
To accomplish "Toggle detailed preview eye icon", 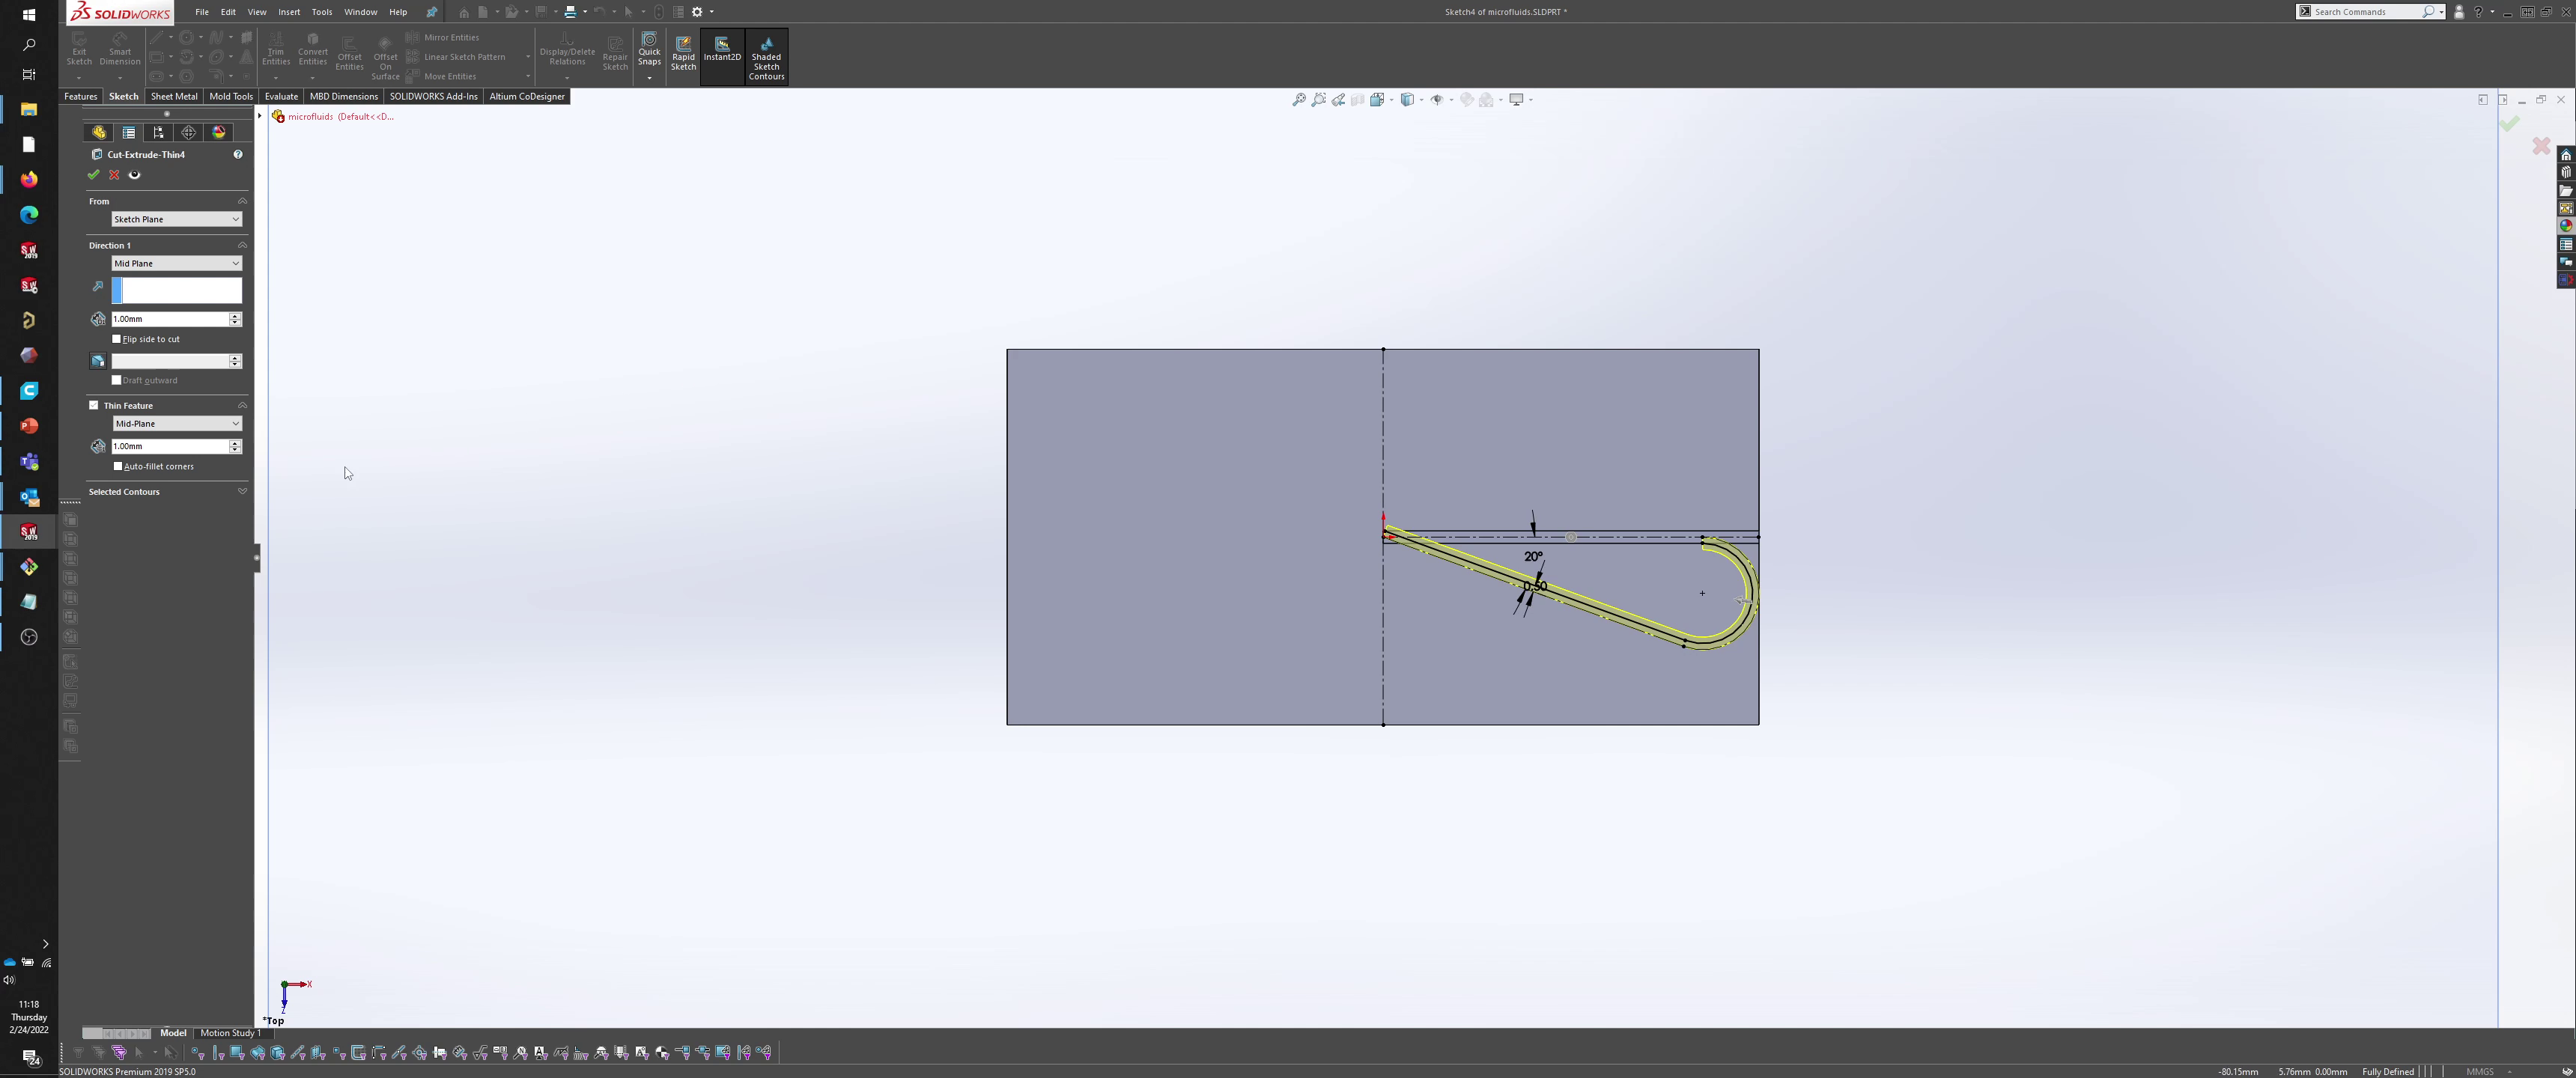I will click(x=135, y=175).
